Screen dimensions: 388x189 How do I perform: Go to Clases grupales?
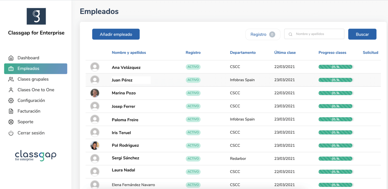(x=36, y=79)
